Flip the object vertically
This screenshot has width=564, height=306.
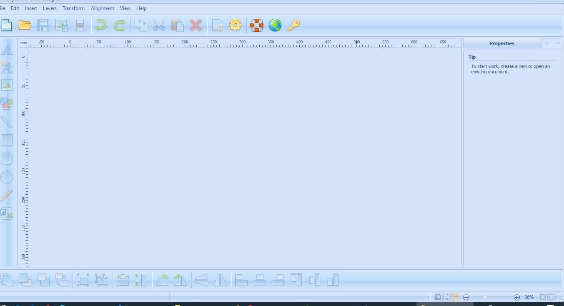pos(202,280)
